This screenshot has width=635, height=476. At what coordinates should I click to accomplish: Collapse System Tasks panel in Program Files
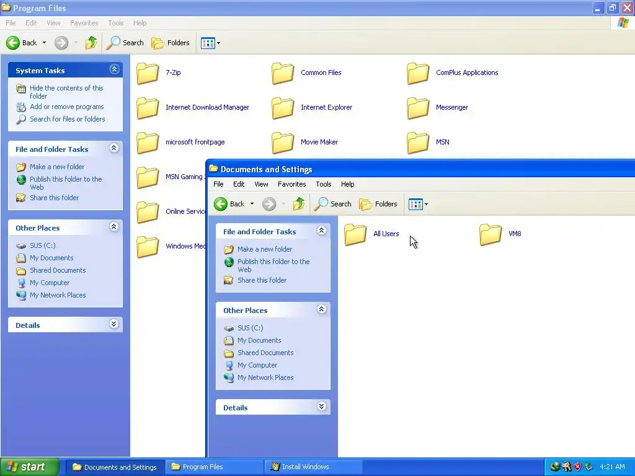click(114, 69)
